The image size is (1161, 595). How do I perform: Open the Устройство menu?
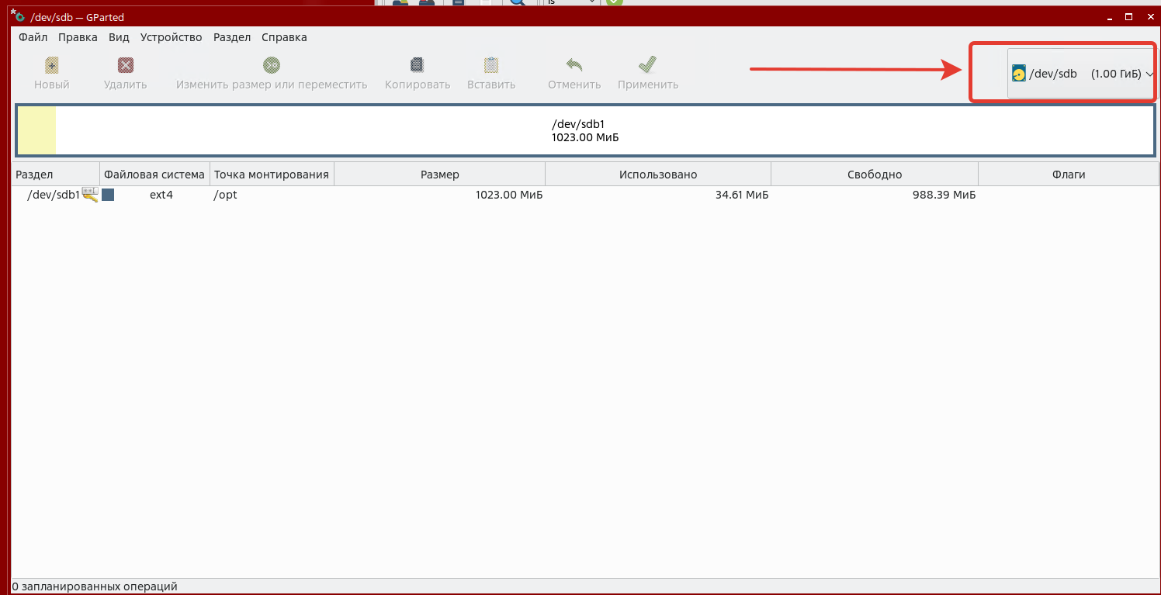click(x=171, y=37)
